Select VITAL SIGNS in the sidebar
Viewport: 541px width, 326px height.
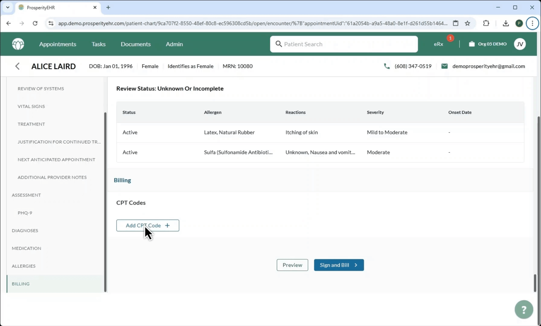pos(31,106)
